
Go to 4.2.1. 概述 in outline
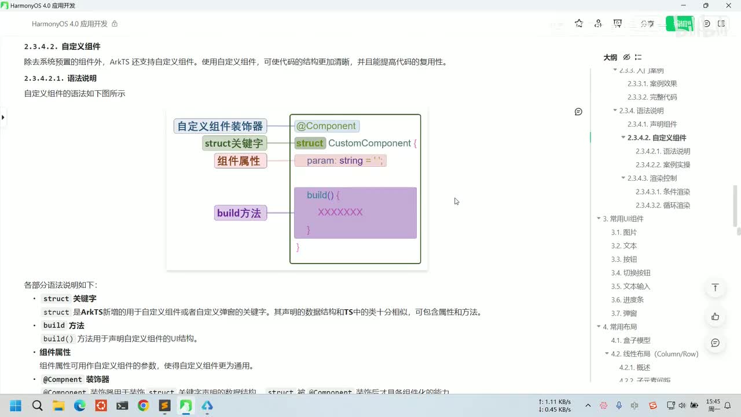pos(635,368)
